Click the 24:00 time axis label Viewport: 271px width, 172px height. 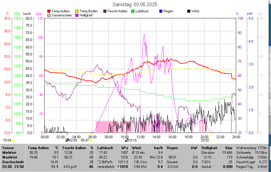coord(236,137)
